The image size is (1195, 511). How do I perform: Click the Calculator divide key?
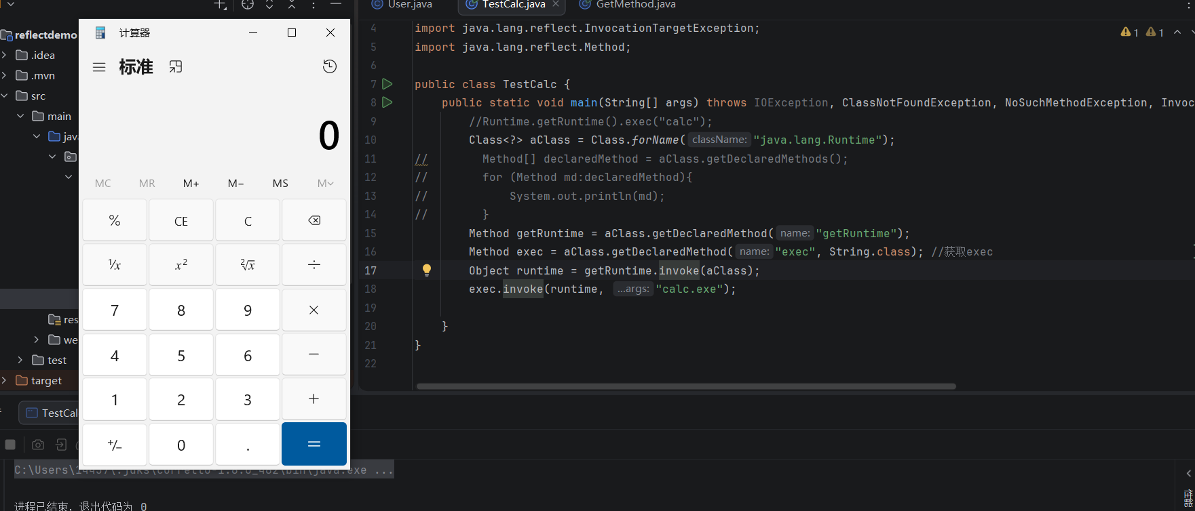click(x=314, y=265)
